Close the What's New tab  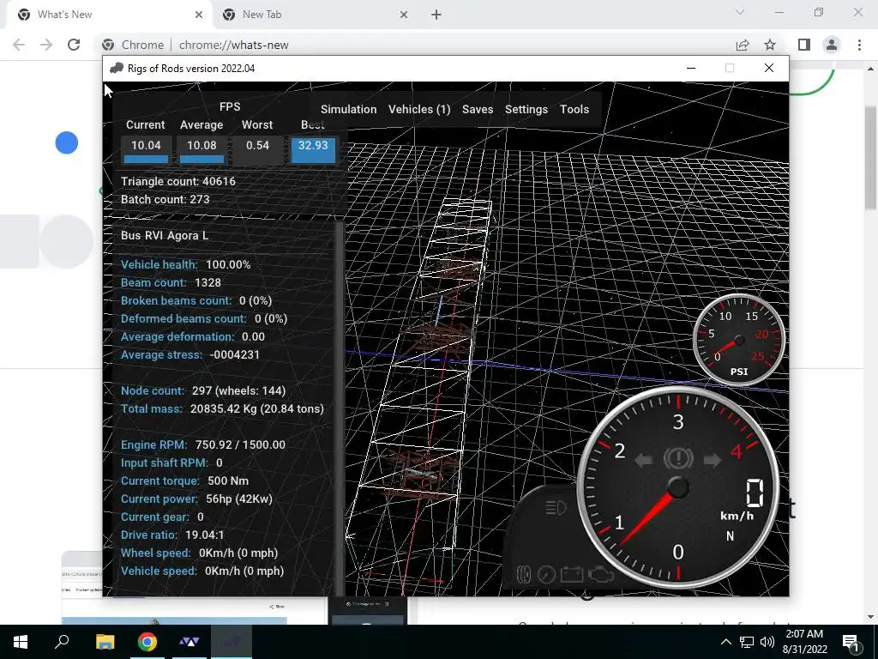pyautogui.click(x=199, y=15)
